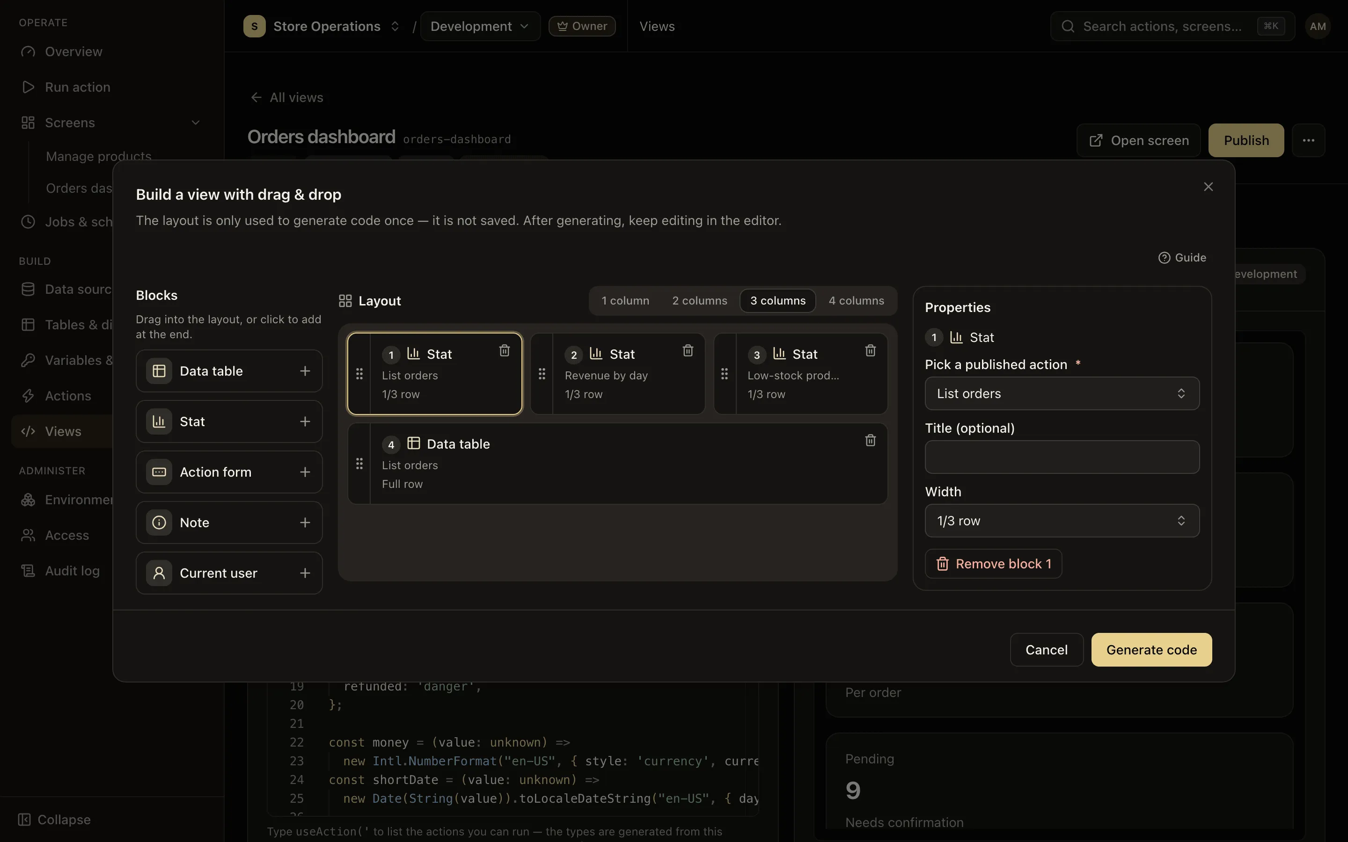Collapse the sidebar
1348x842 pixels.
pyautogui.click(x=55, y=820)
